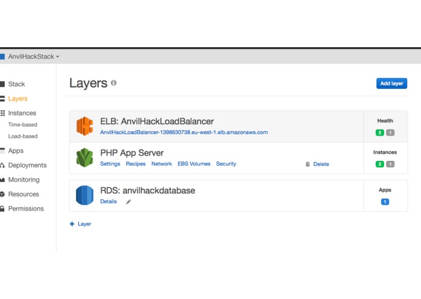
Task: Navigate to Apps in sidebar
Action: click(x=16, y=151)
